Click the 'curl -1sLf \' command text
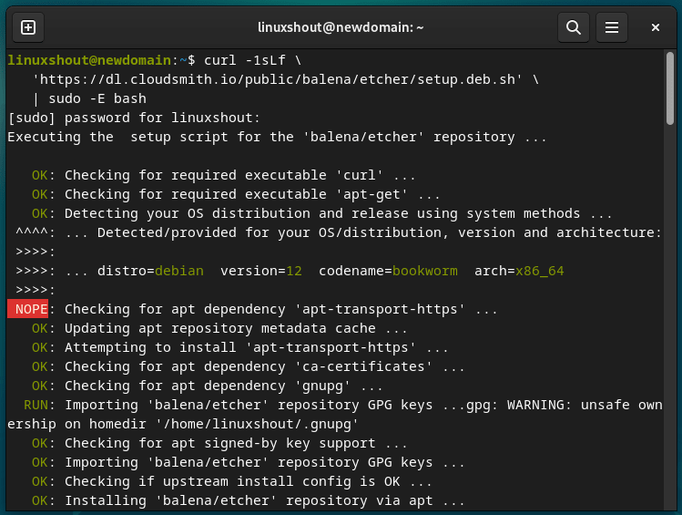 tap(253, 60)
